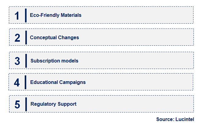Click the vertical bar beside number 2
Screen dimensions: 202x129
pyautogui.click(x=26, y=37)
